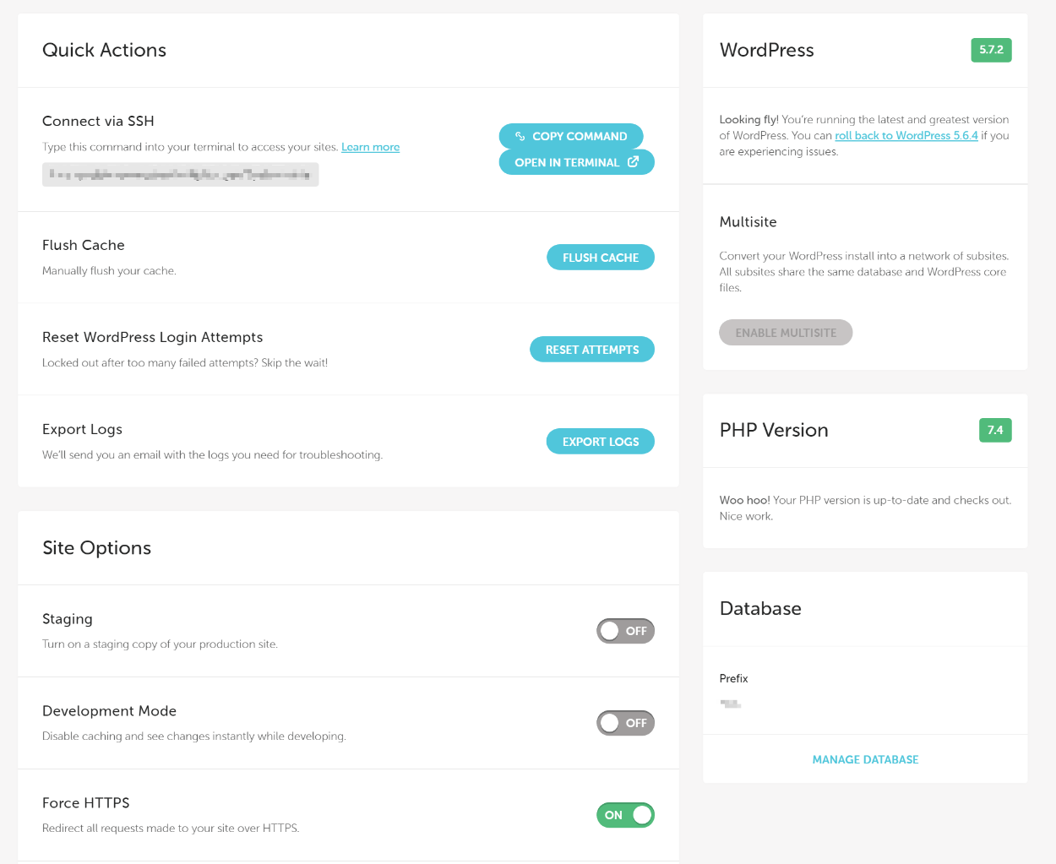This screenshot has height=864, width=1056.
Task: Open the SSH Learn more link
Action: [370, 147]
